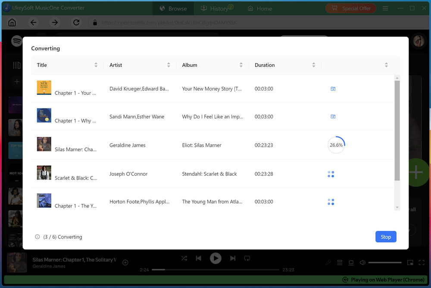
Task: Click the Stop conversion button
Action: [x=386, y=237]
